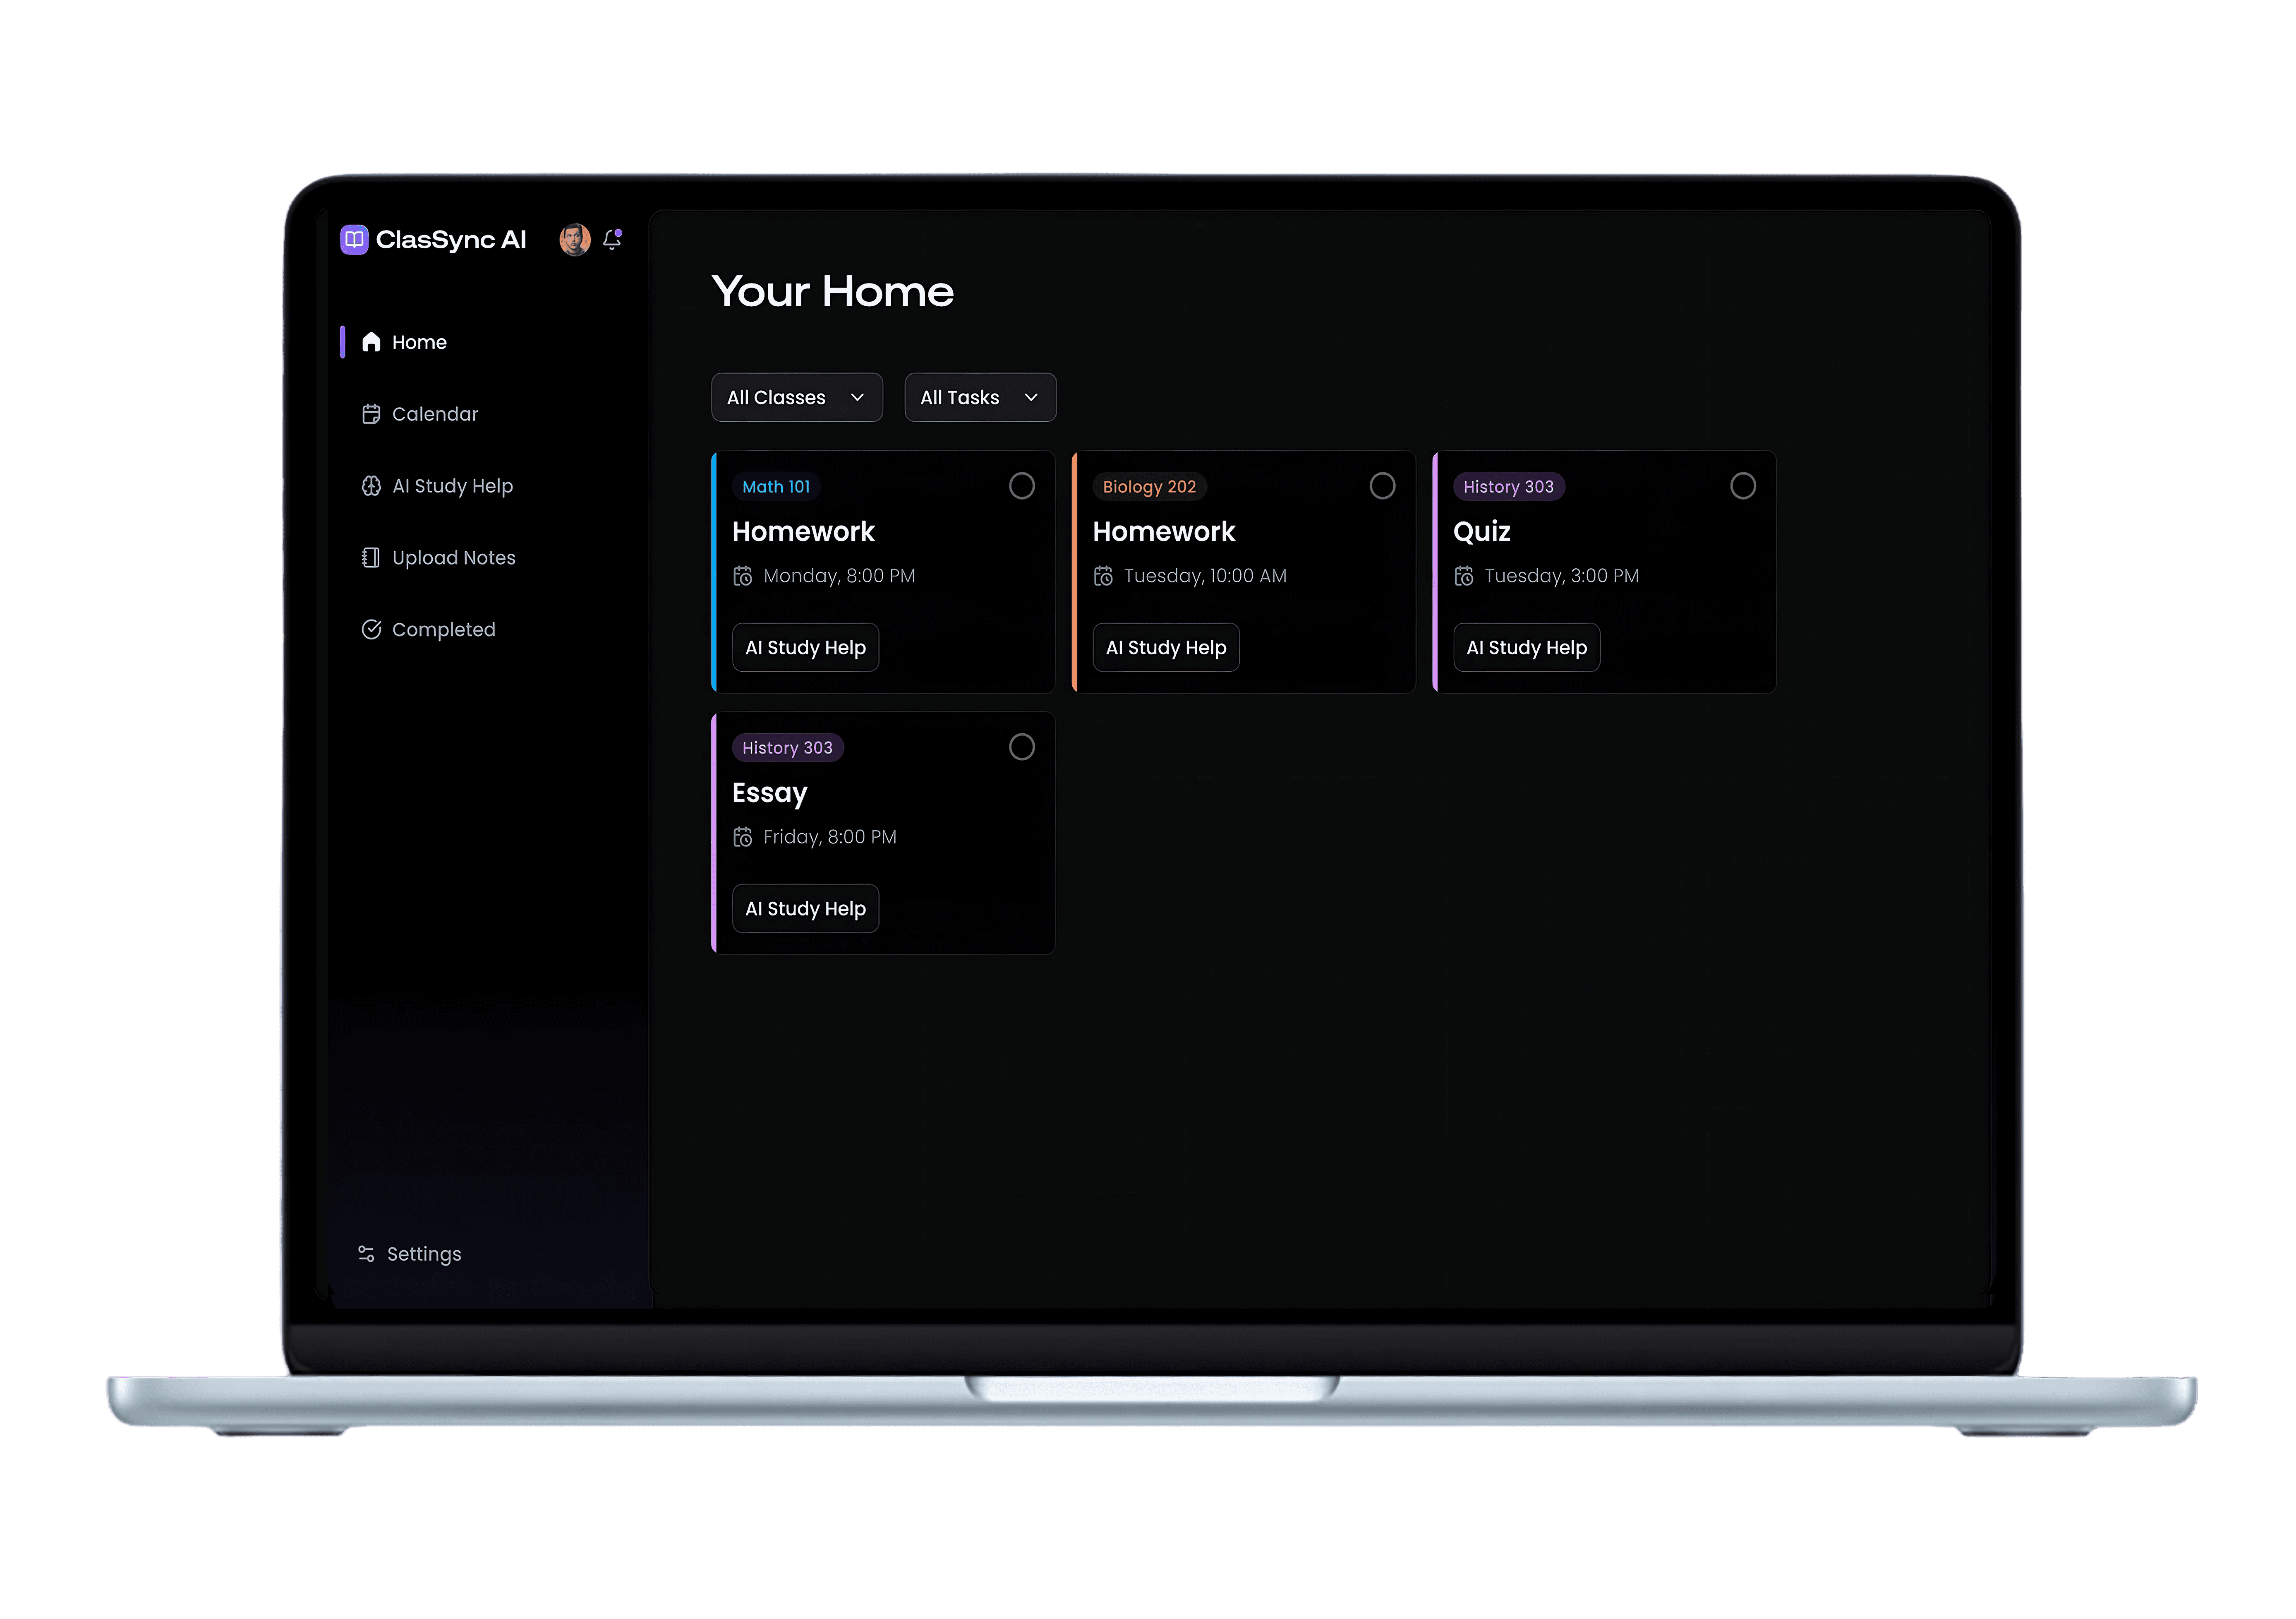
Task: Check off the History 303 Quiz task
Action: click(1742, 486)
